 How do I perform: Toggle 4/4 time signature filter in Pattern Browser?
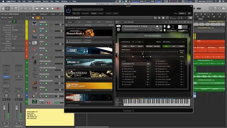[x=166, y=46]
